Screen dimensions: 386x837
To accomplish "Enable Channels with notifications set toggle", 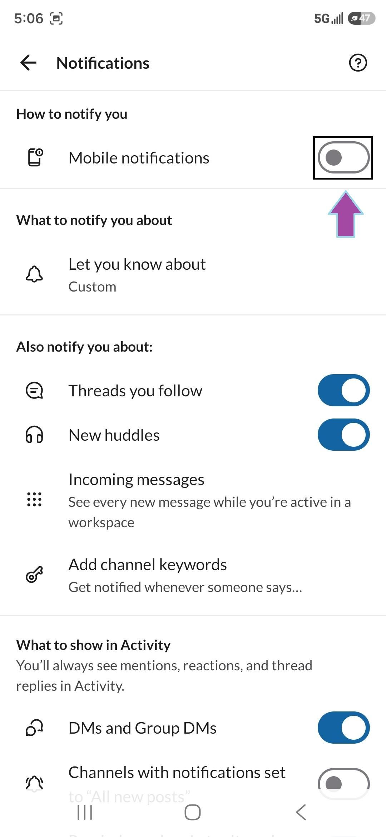I will pos(343,783).
